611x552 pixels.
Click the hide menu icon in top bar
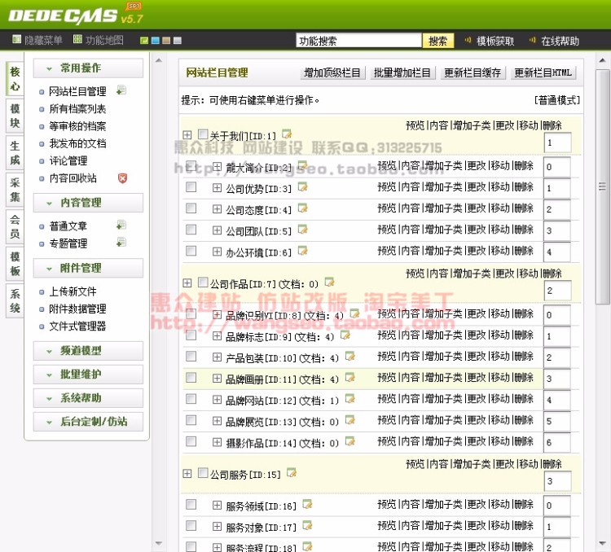(x=16, y=39)
